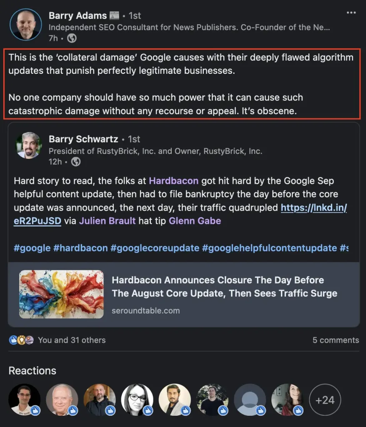The image size is (366, 427).
Task: Click Barry Adams' profile photo
Action: (26, 25)
